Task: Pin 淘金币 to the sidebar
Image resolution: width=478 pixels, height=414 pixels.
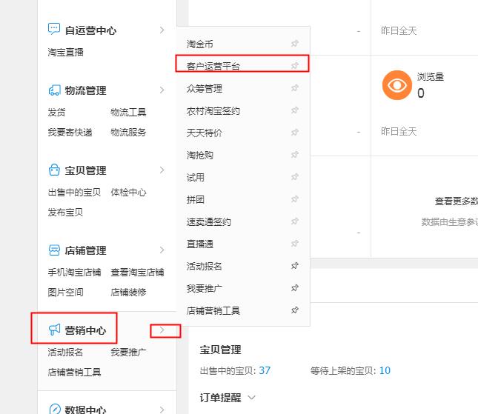Action: 294,44
